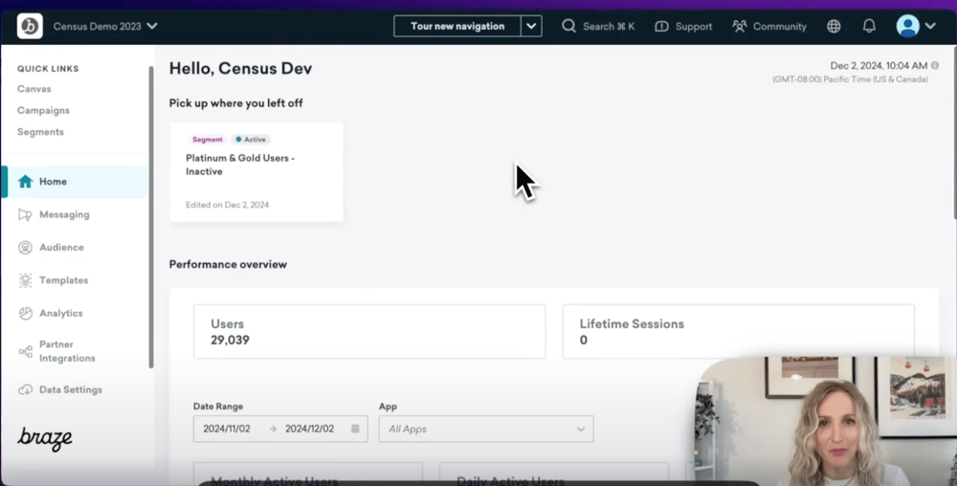The image size is (957, 486).
Task: Click the Braze logo icon in header
Action: coord(30,26)
